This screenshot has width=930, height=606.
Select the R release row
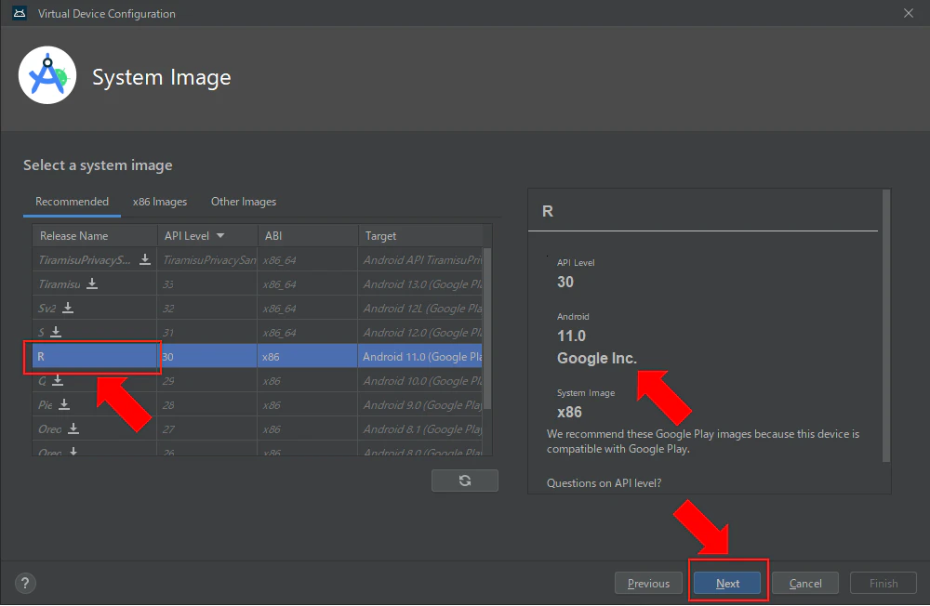point(258,356)
